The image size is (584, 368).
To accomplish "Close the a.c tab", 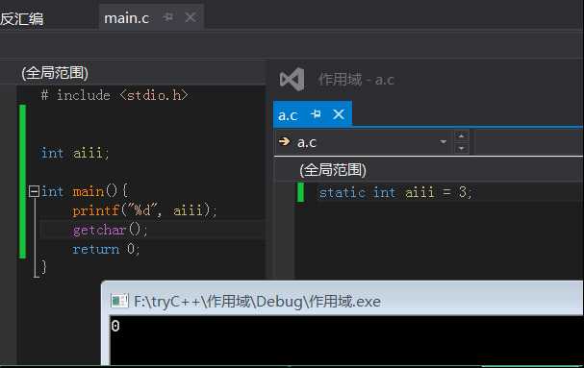I will [x=339, y=114].
